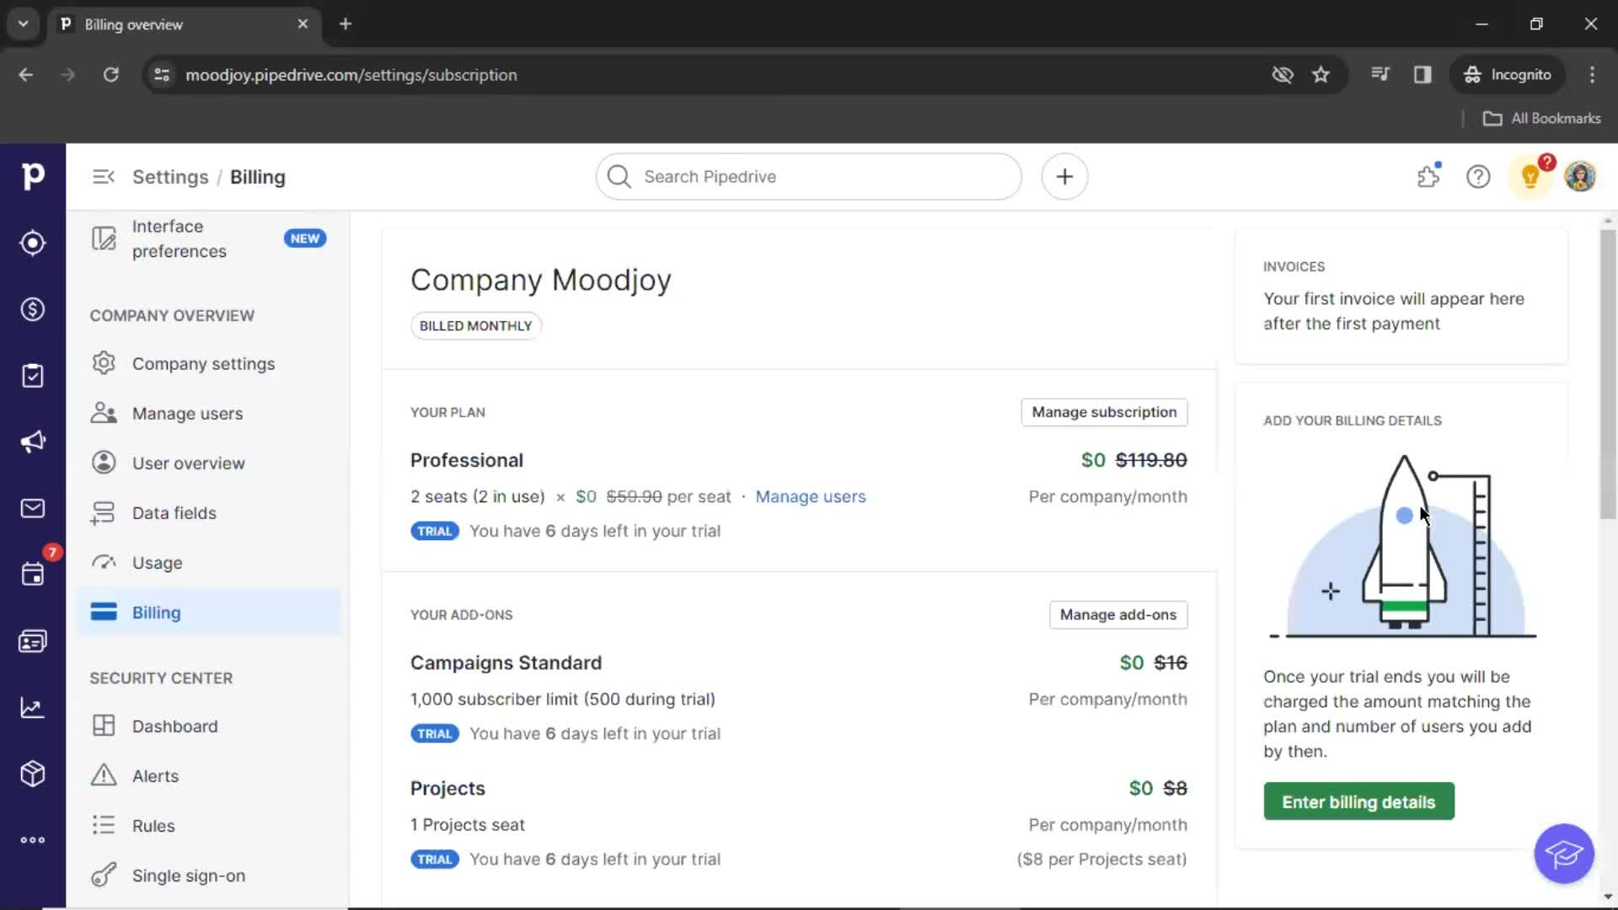Open Projects clipboard-check icon in sidebar
The width and height of the screenshot is (1618, 910).
[33, 376]
